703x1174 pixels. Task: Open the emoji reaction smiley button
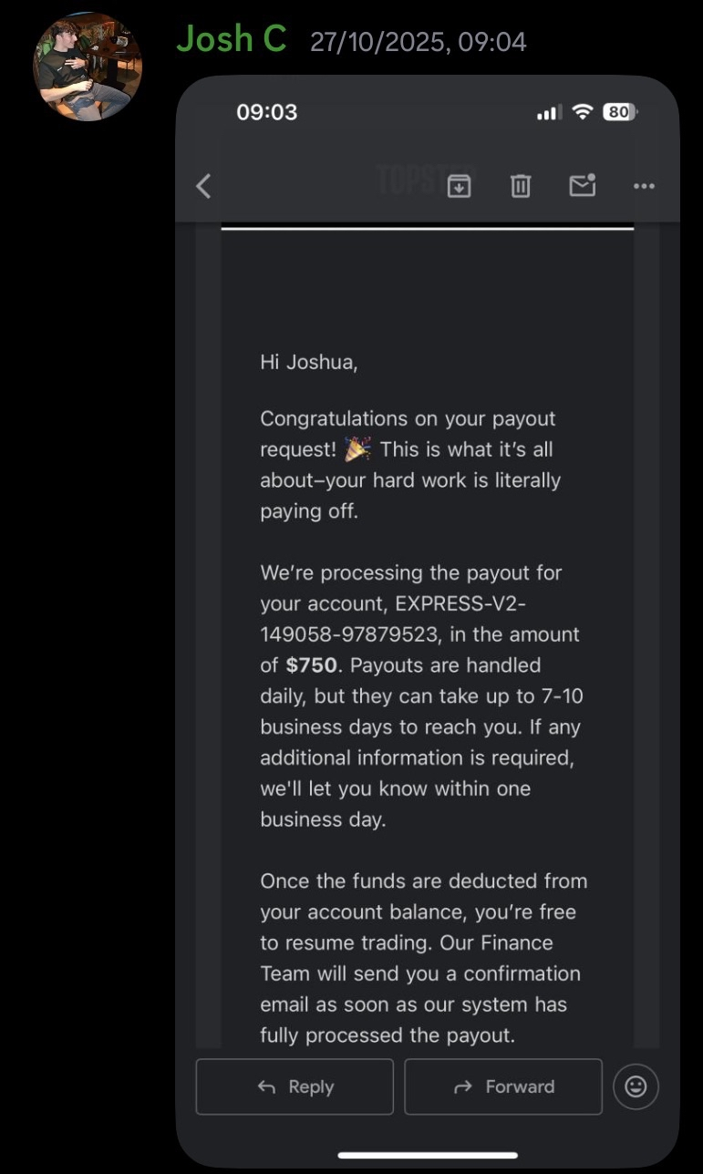[x=636, y=1086]
